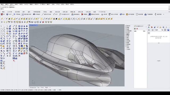Open SubD(U) menu in menu bar

click(26, 4)
